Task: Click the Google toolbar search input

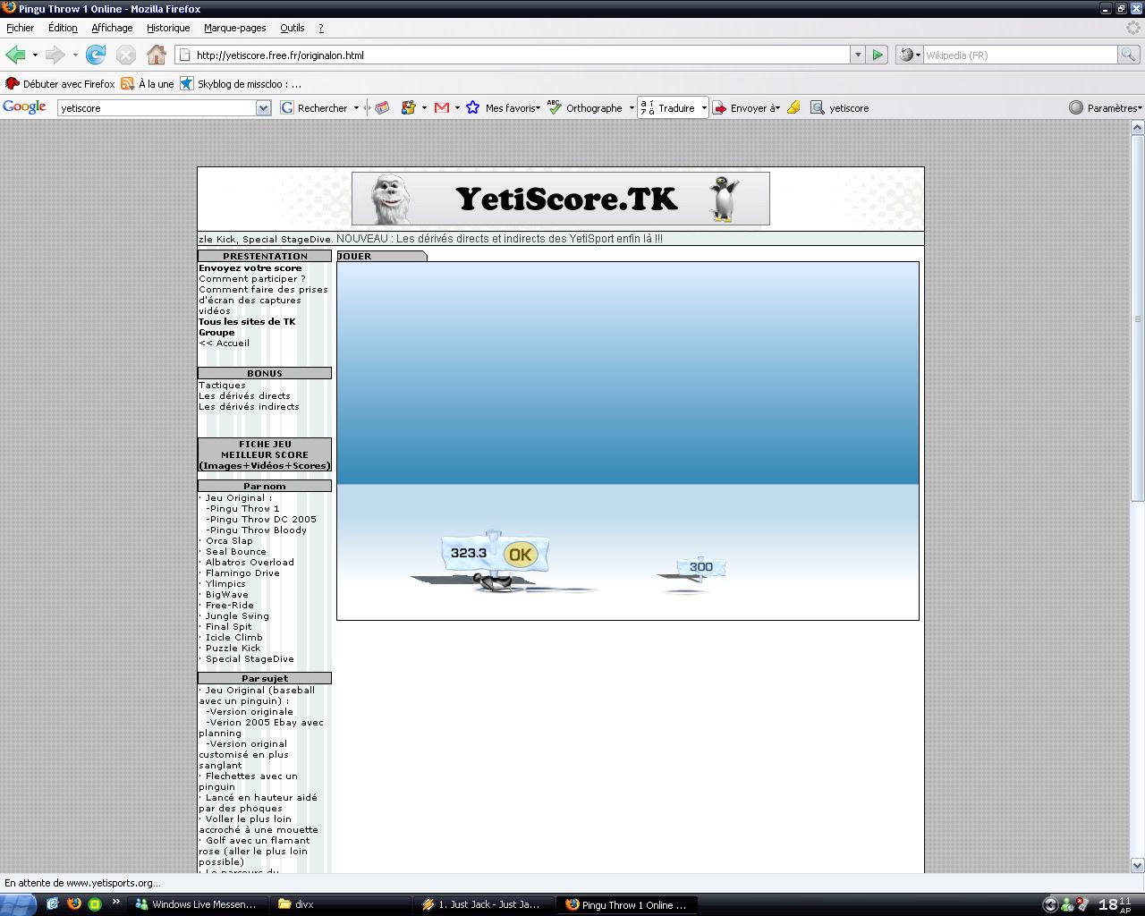Action: (157, 107)
